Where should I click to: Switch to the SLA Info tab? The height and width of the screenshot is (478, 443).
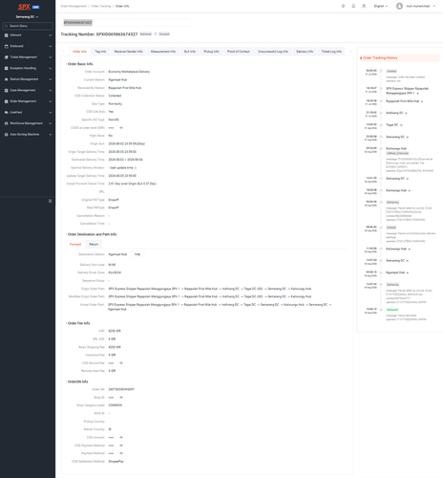tap(190, 52)
